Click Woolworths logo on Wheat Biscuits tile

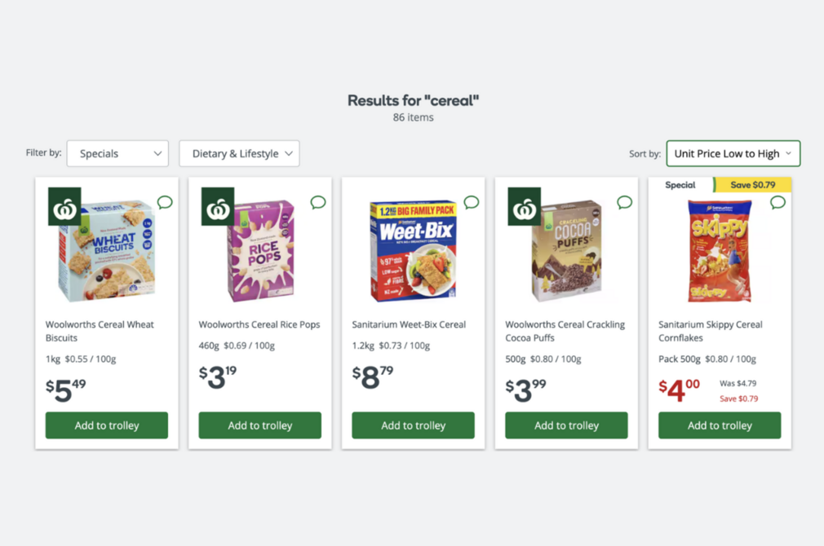point(64,206)
